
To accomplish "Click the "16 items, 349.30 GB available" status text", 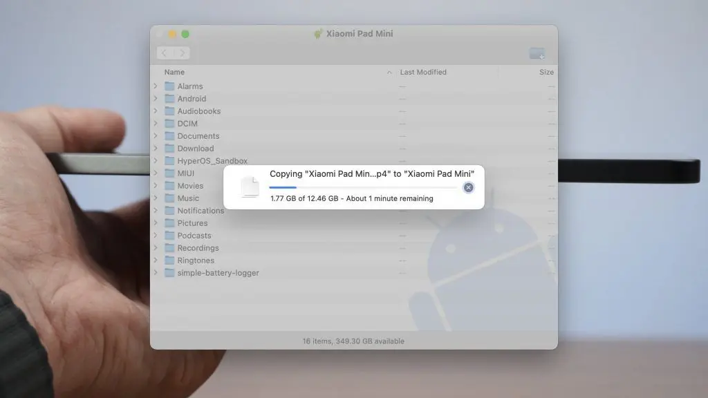I will pyautogui.click(x=353, y=341).
